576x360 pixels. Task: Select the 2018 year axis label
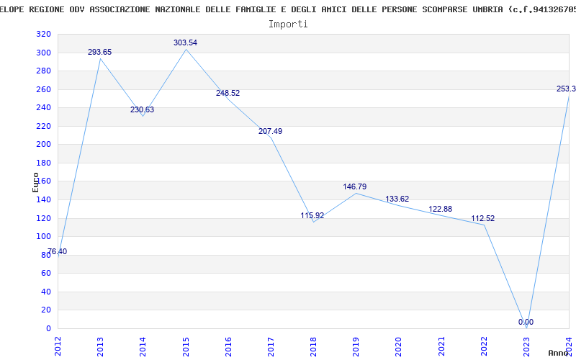coord(313,346)
